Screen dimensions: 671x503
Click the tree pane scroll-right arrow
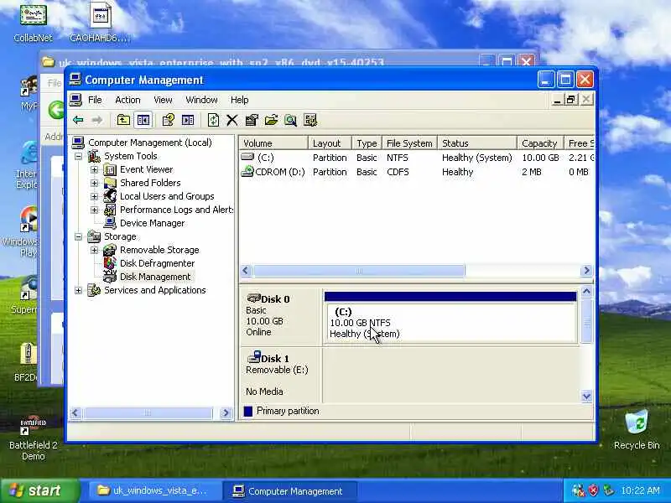(226, 412)
